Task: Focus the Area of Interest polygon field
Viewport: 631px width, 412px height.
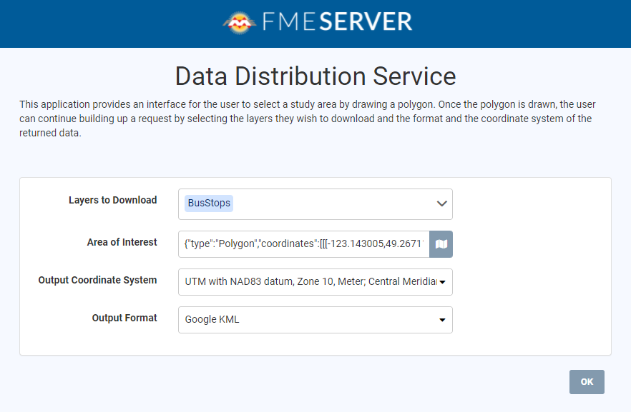Action: (304, 244)
